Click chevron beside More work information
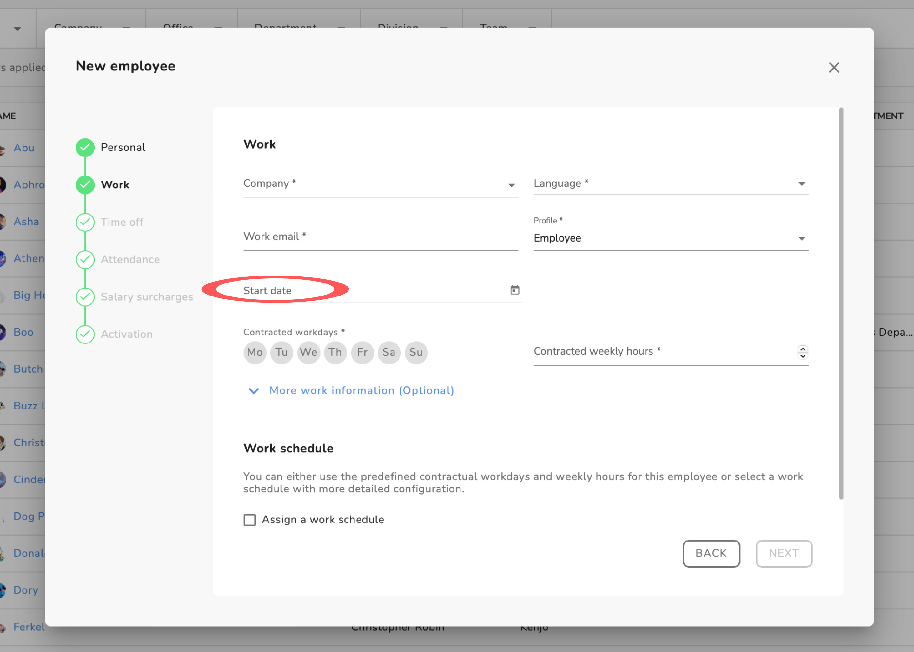The width and height of the screenshot is (914, 652). (254, 391)
